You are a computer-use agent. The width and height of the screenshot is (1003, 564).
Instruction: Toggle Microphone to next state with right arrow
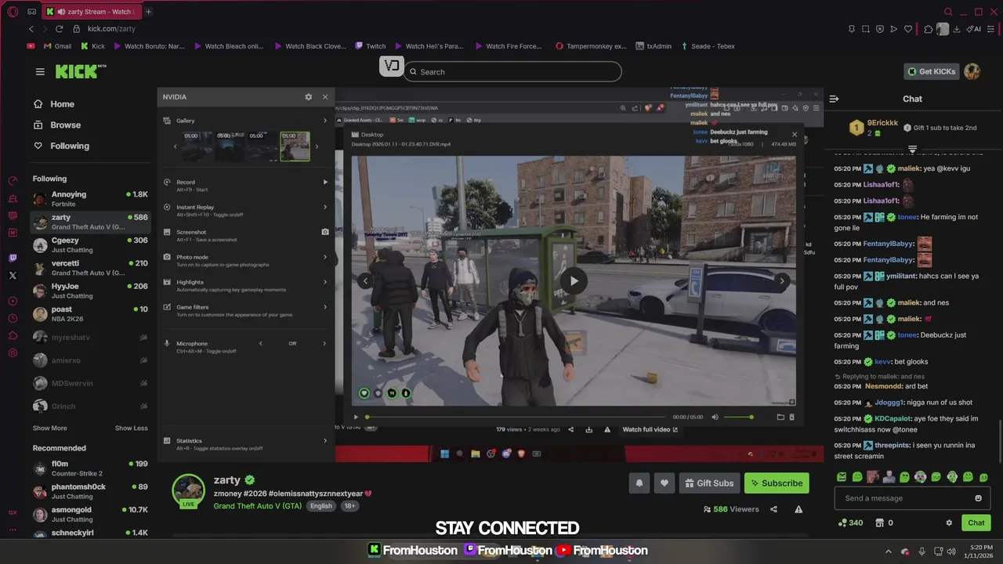click(x=324, y=343)
